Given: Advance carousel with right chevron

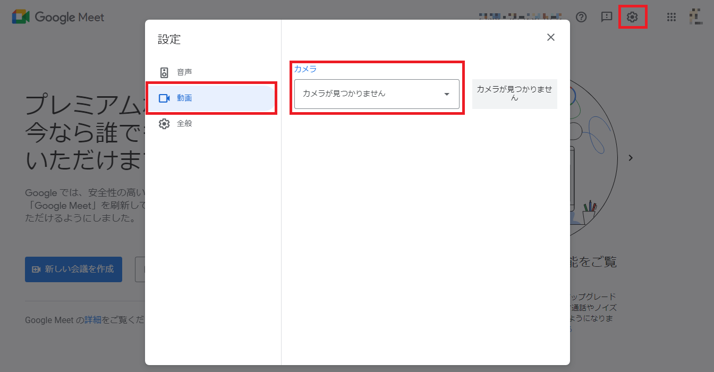Looking at the screenshot, I should click(631, 158).
